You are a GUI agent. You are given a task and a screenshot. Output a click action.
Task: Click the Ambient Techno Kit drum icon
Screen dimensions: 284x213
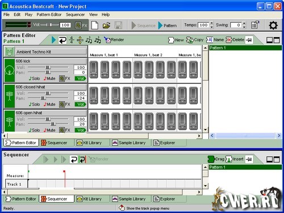10,52
